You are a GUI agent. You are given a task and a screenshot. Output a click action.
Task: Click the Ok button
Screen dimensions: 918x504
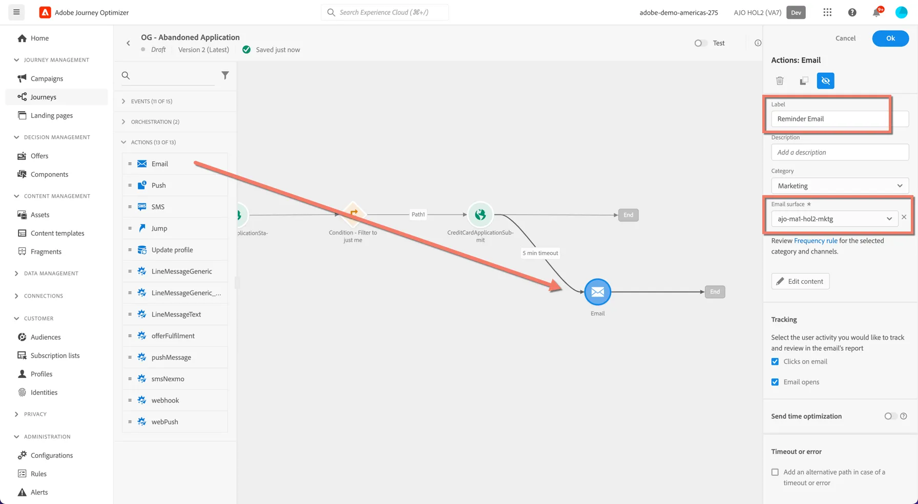[890, 38]
